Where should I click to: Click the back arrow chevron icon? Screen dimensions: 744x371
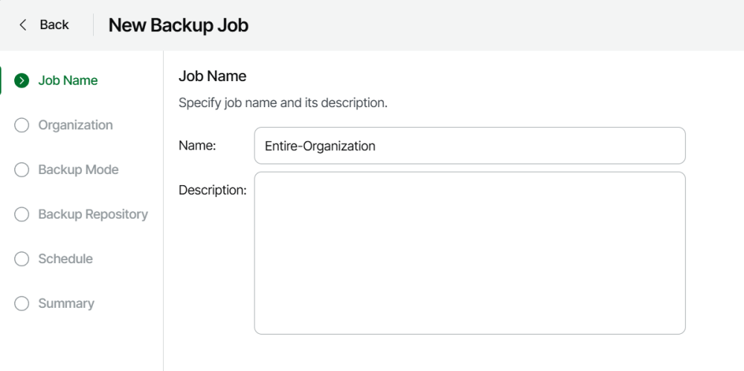23,25
